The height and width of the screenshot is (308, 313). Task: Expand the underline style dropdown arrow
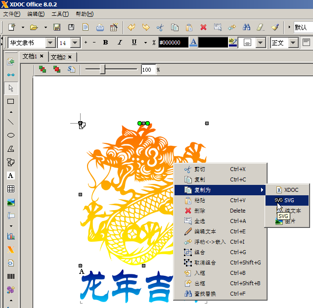(x=145, y=43)
